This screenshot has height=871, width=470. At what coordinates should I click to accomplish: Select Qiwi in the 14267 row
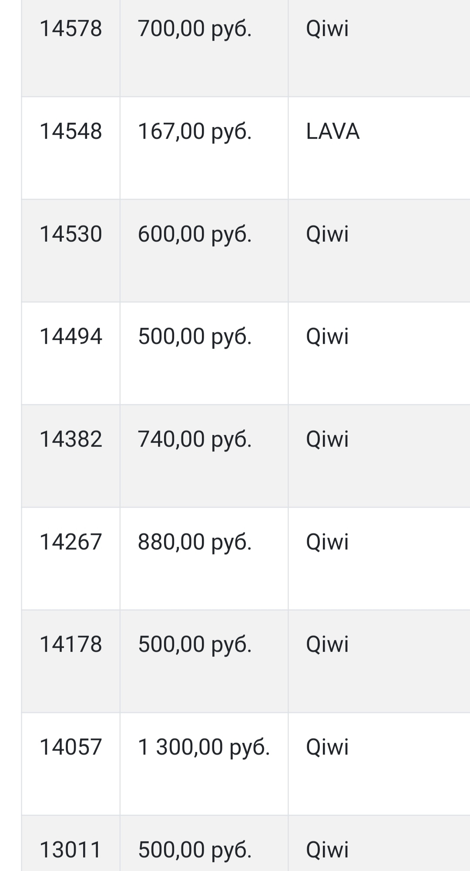(x=327, y=542)
